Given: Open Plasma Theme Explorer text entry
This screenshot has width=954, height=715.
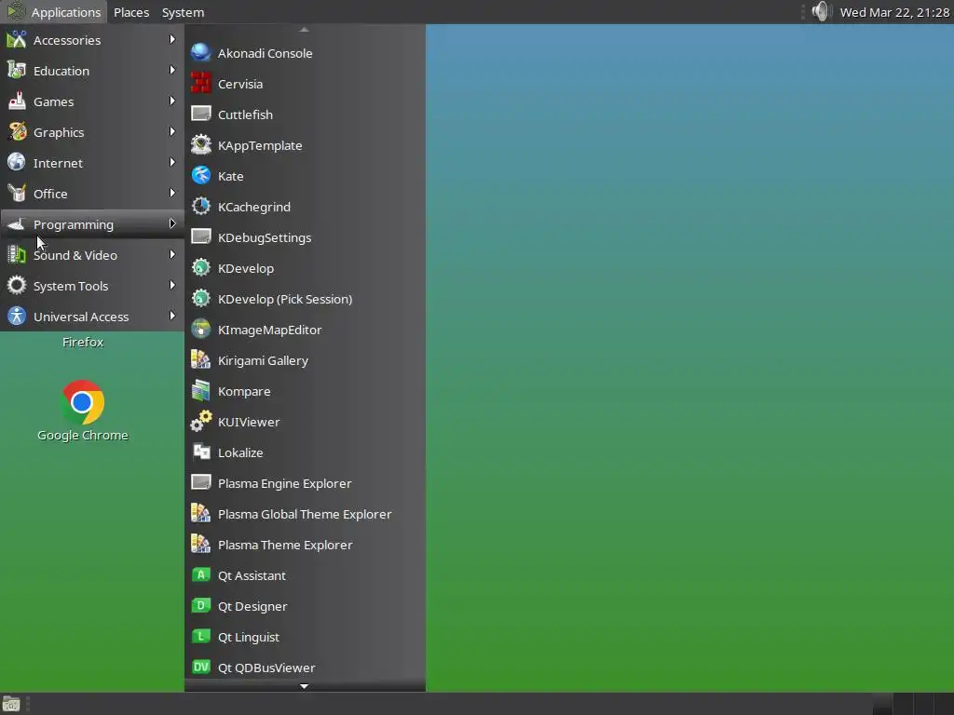Looking at the screenshot, I should click(x=285, y=545).
